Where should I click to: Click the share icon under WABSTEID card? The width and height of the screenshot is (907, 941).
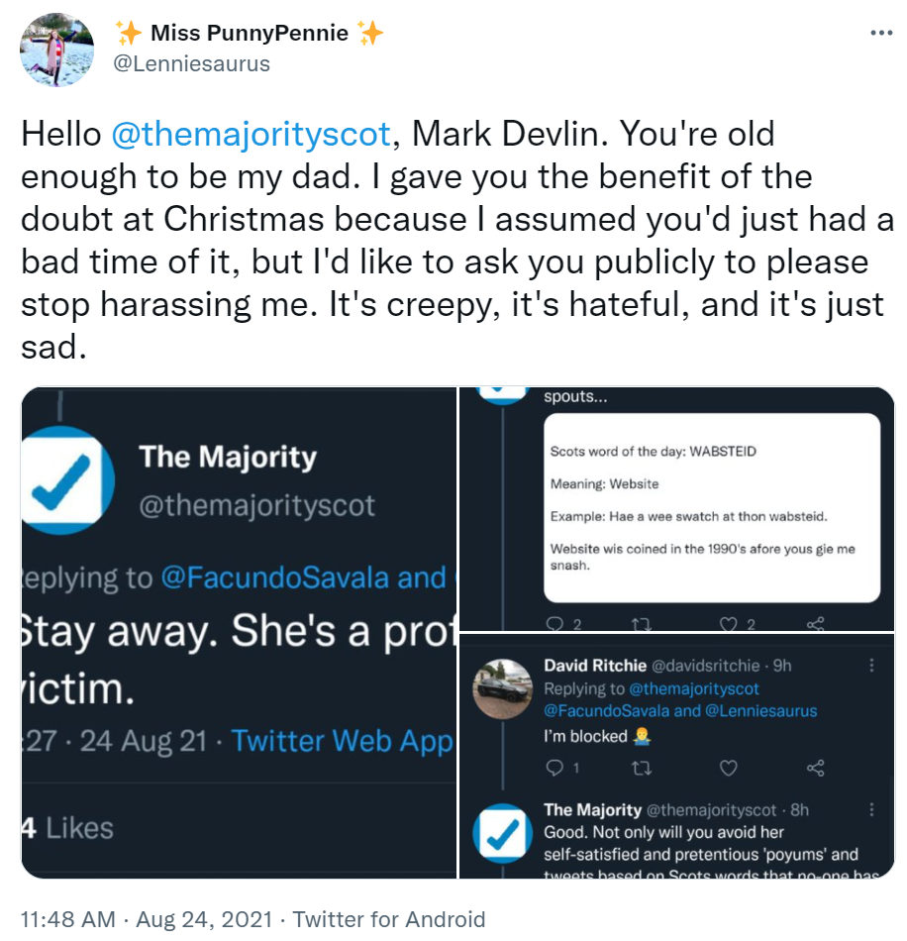[816, 624]
